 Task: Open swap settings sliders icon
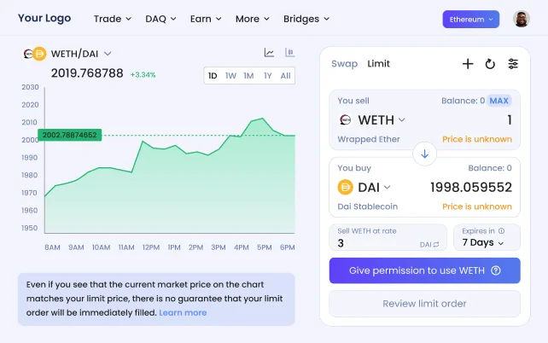[513, 64]
